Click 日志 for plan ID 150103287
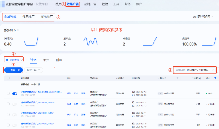This screenshot has height=129, width=219. [x=76, y=93]
